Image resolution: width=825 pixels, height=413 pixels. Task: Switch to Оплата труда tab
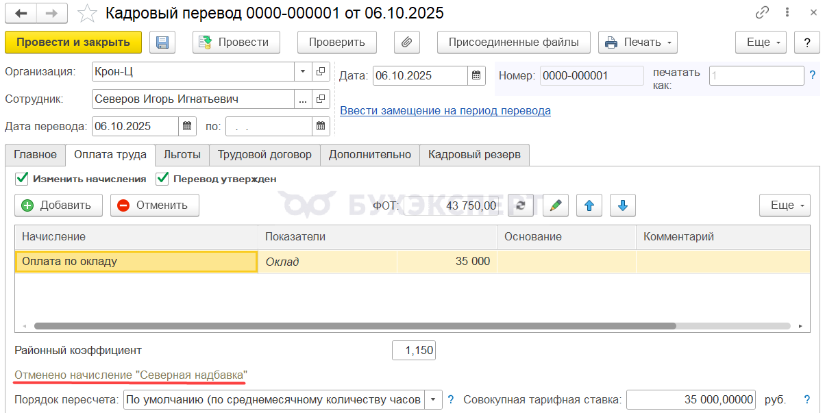coord(110,155)
